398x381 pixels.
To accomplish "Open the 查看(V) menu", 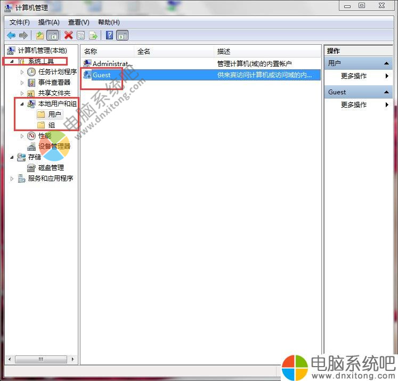I will click(x=78, y=22).
